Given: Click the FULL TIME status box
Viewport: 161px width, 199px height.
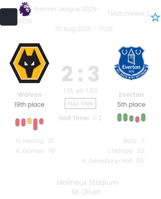Looking at the screenshot, I should tap(80, 104).
